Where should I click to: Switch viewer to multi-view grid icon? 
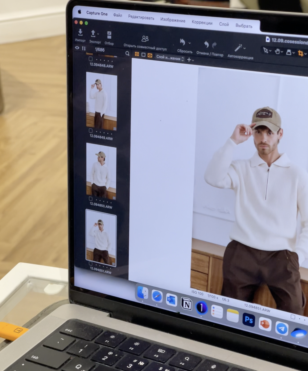137,54
